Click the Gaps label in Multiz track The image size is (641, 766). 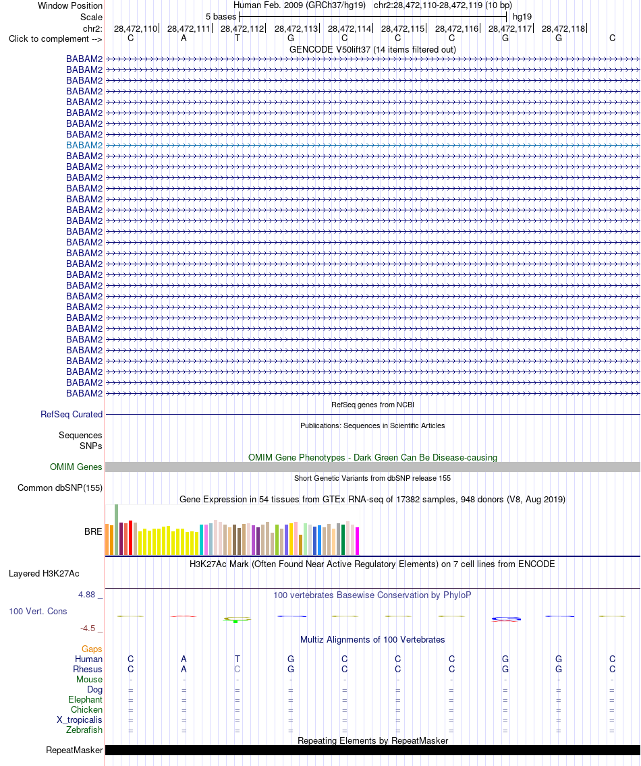pyautogui.click(x=92, y=649)
